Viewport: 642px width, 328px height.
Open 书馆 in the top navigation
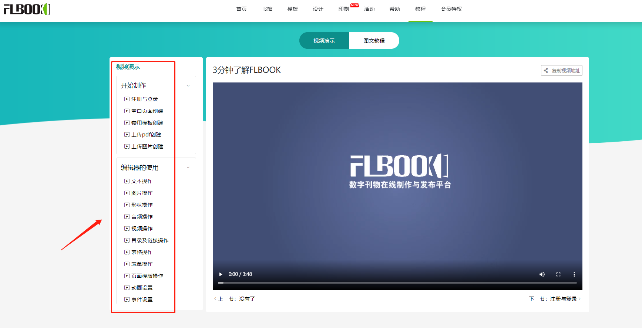[267, 9]
